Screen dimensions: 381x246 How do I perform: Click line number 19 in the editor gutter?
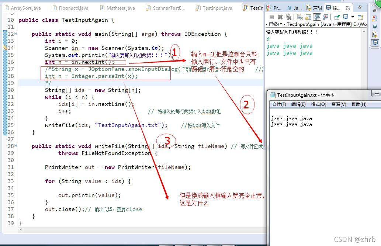(11, 83)
